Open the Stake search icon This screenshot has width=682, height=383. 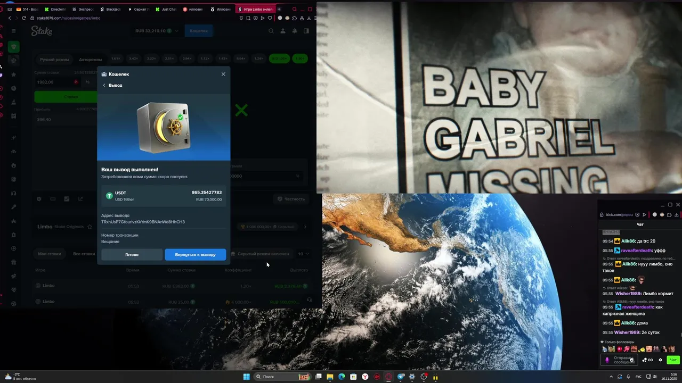[271, 31]
